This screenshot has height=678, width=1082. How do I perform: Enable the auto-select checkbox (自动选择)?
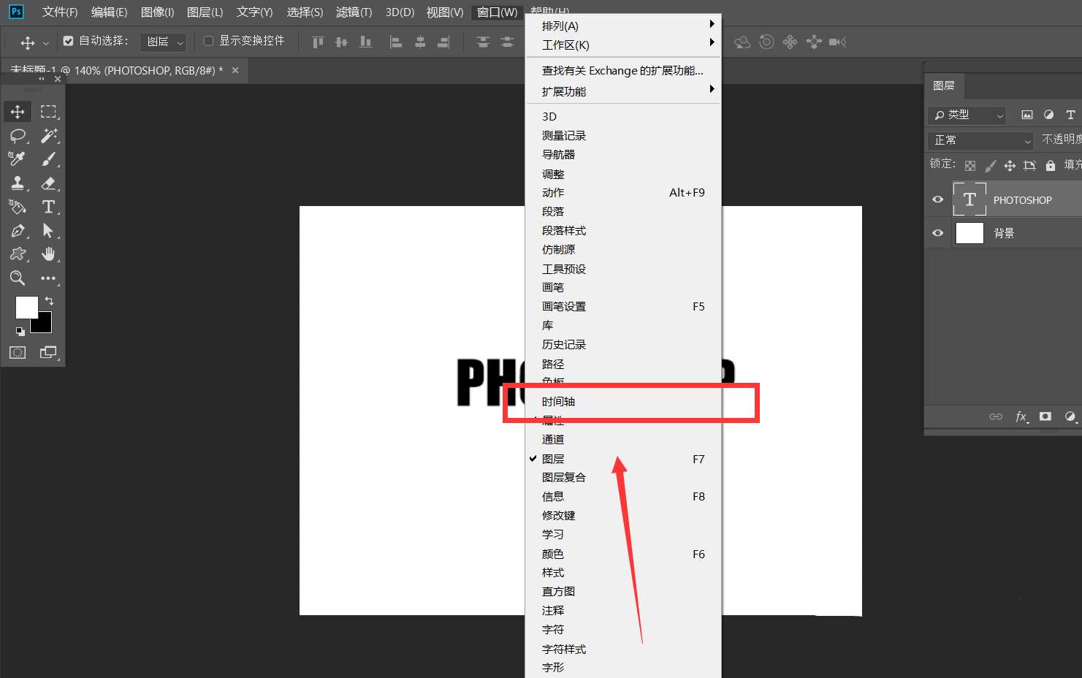69,41
